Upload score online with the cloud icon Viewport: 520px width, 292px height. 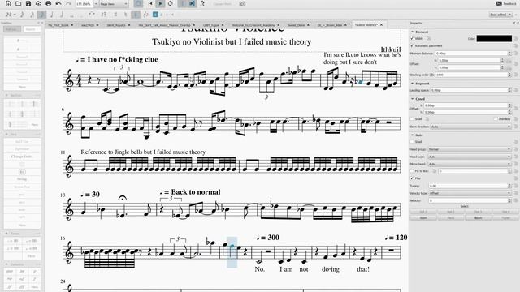[38, 3]
